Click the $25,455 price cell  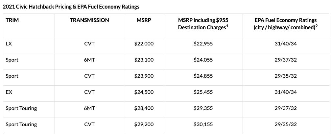203,92
